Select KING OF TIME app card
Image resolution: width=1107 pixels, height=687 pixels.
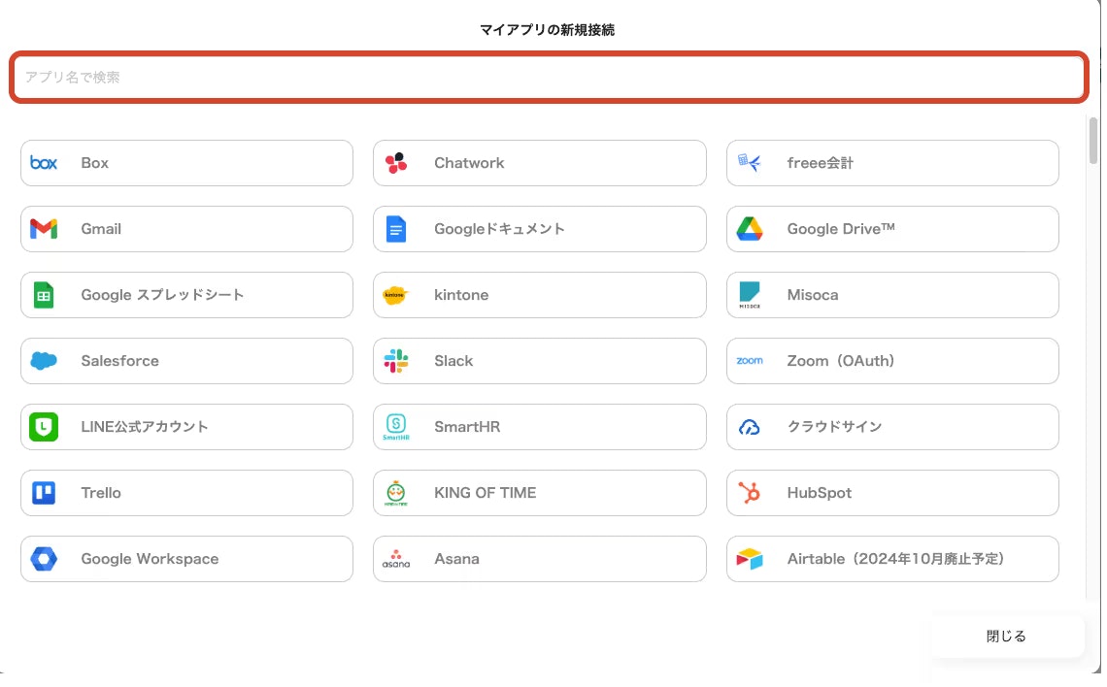pyautogui.click(x=539, y=492)
